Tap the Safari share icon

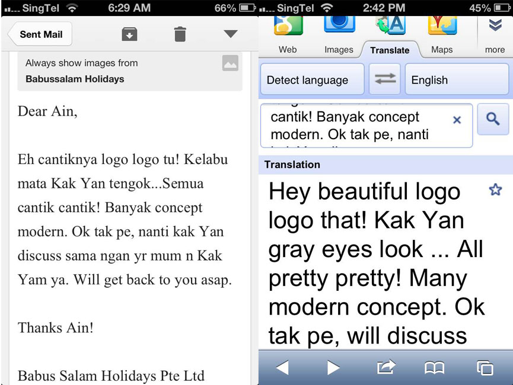(385, 368)
